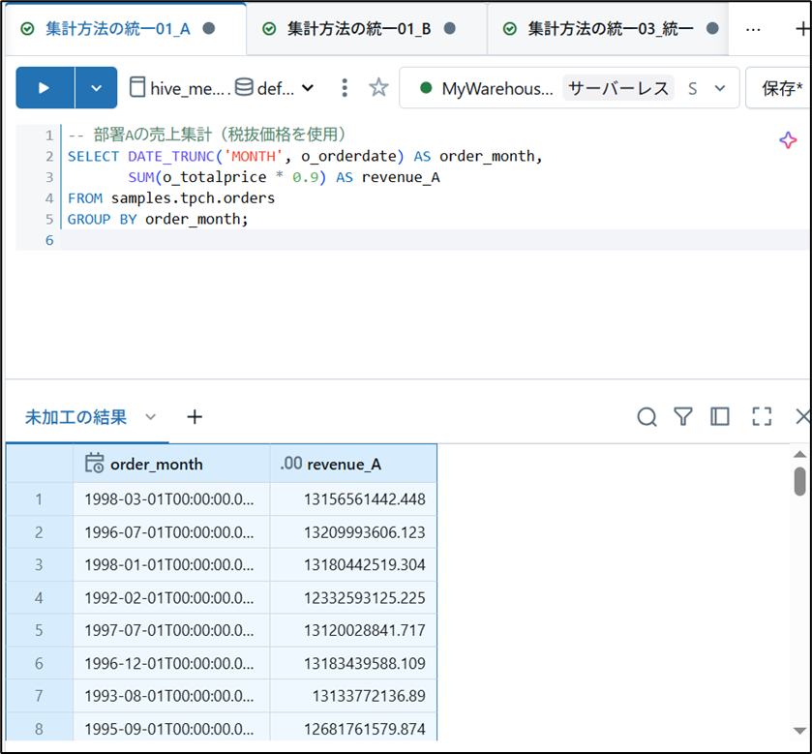Select cell 1998-01-01T00:00:00.0...

171,564
